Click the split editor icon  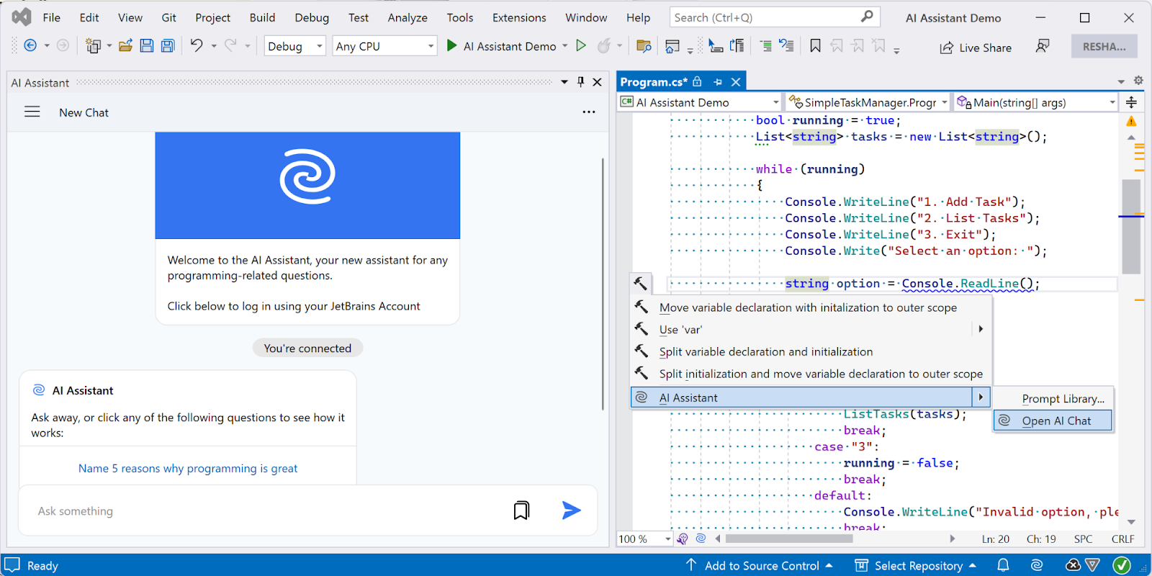1131,102
